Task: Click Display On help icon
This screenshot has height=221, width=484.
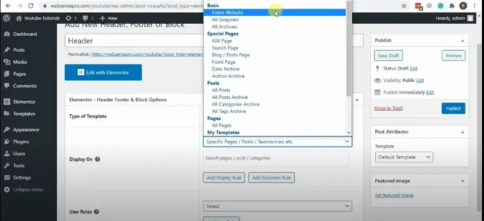Action: 98,159
